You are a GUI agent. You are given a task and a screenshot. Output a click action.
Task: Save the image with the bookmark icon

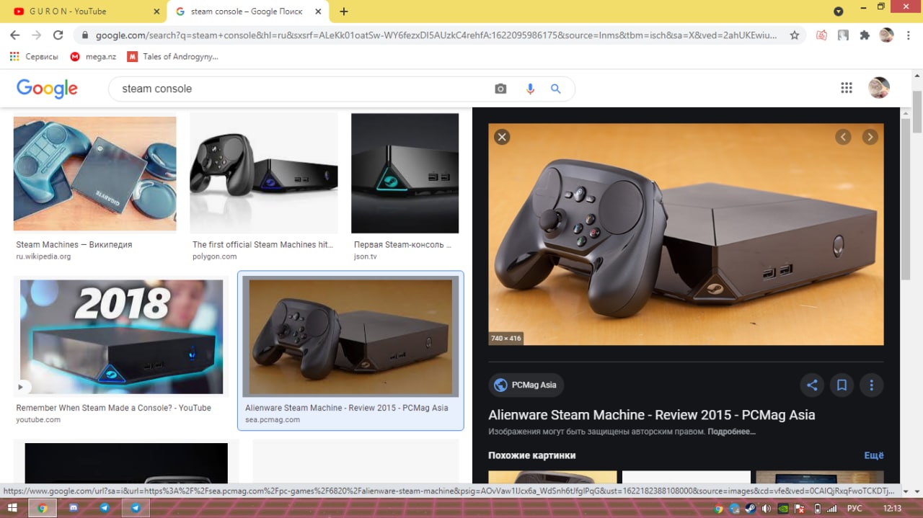coord(842,385)
